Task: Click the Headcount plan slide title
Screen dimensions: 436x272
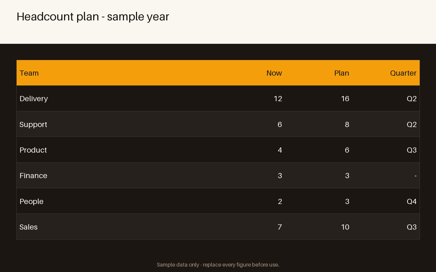Action: [x=93, y=17]
